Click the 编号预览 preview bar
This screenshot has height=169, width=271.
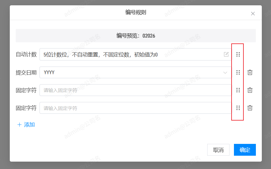135,36
